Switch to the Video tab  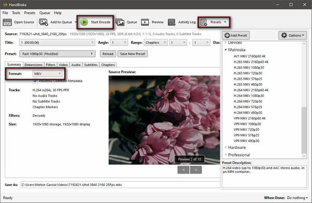pos(63,65)
